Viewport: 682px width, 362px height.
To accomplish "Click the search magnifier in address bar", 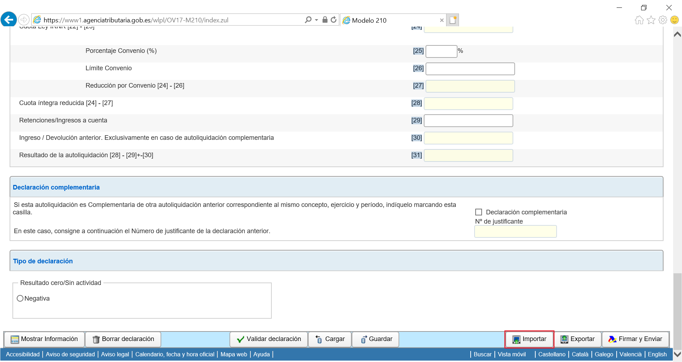I will coord(308,20).
